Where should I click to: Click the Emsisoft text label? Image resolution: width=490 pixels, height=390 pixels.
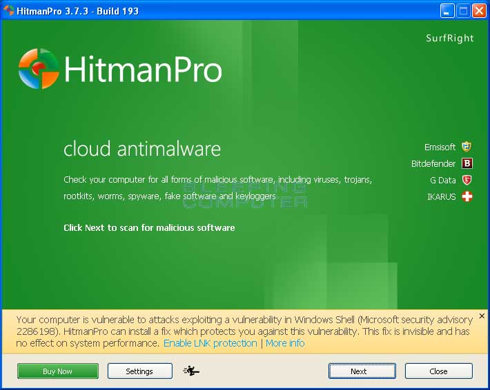[440, 147]
